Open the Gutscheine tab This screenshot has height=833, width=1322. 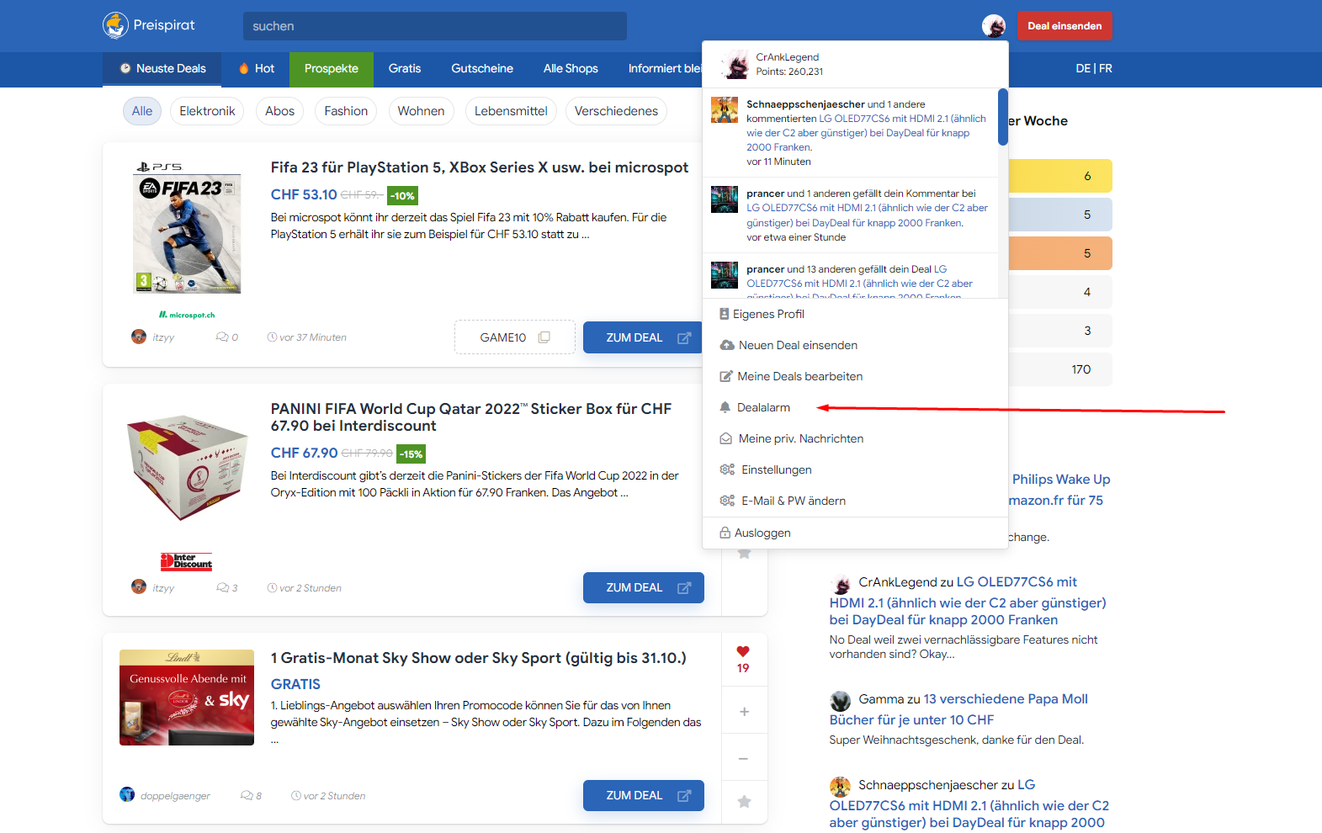[x=481, y=69]
